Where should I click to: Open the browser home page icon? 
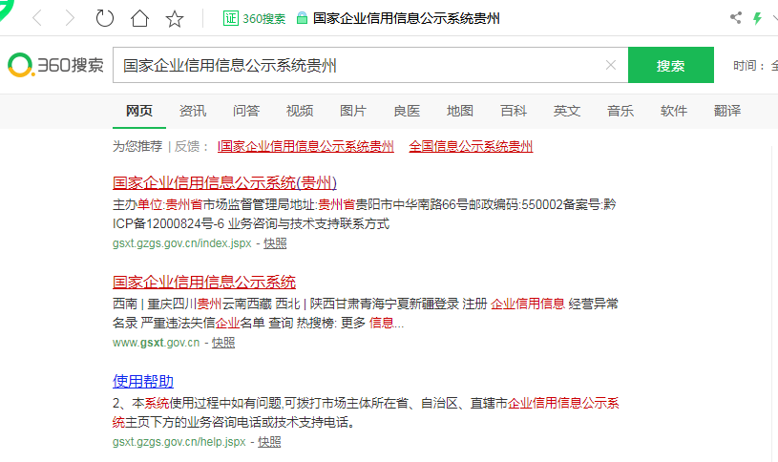point(140,19)
